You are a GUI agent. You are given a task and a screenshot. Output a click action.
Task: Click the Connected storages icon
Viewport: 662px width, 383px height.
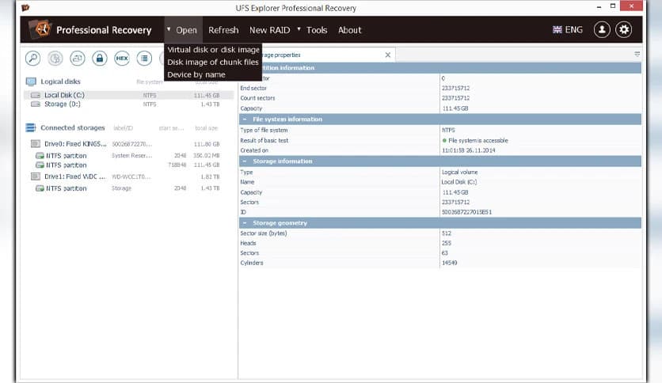31,127
